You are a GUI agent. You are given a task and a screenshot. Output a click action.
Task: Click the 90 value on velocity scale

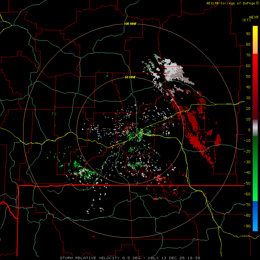click(248, 34)
